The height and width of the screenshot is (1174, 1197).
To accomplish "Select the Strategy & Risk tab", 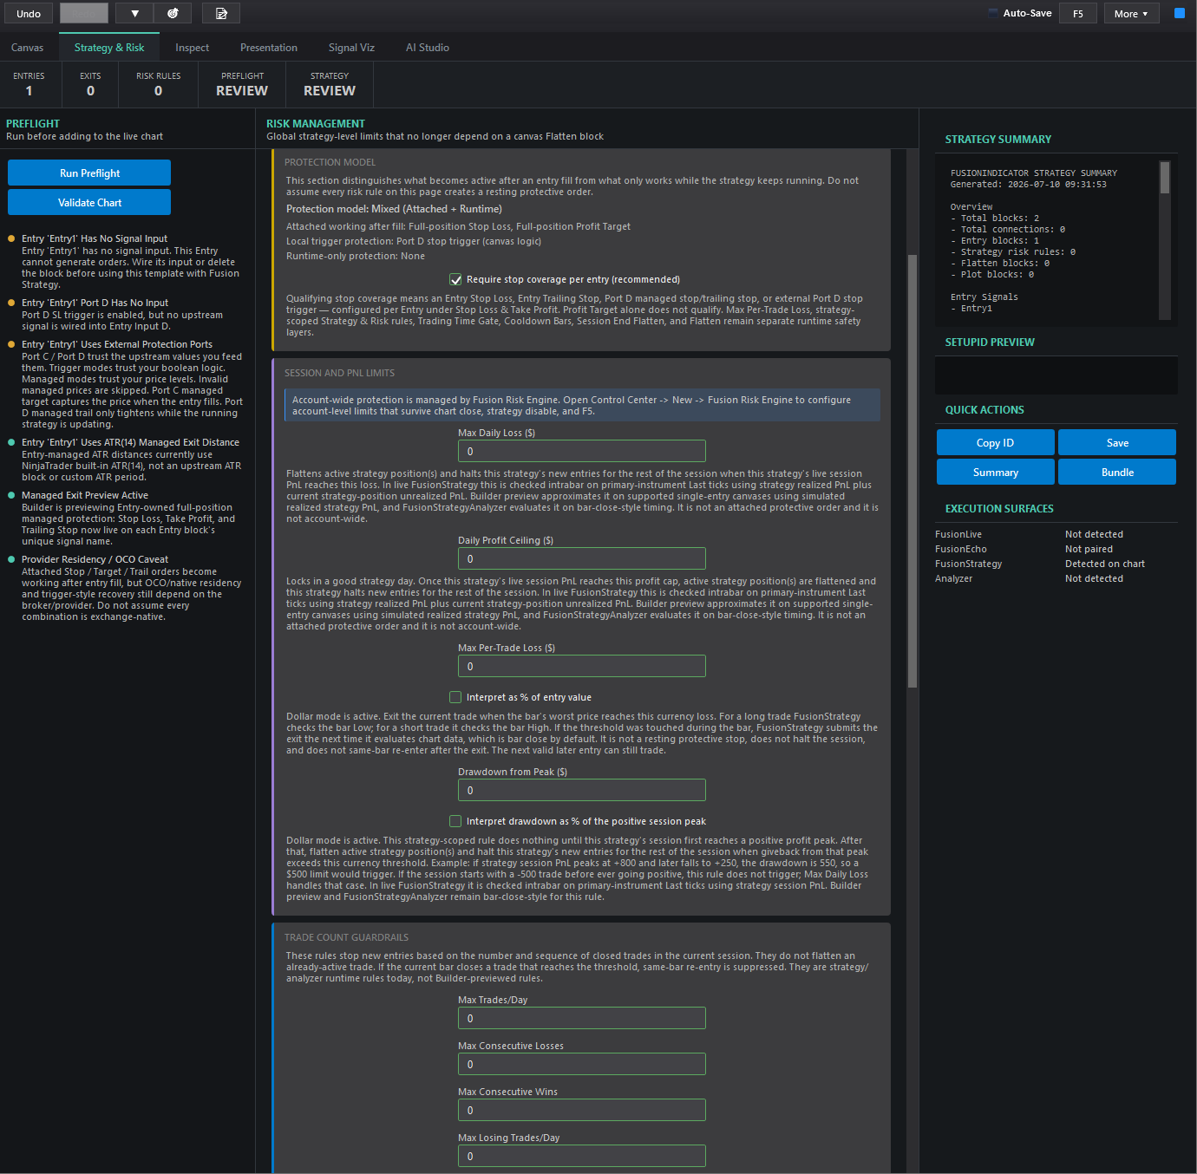I will pyautogui.click(x=109, y=48).
